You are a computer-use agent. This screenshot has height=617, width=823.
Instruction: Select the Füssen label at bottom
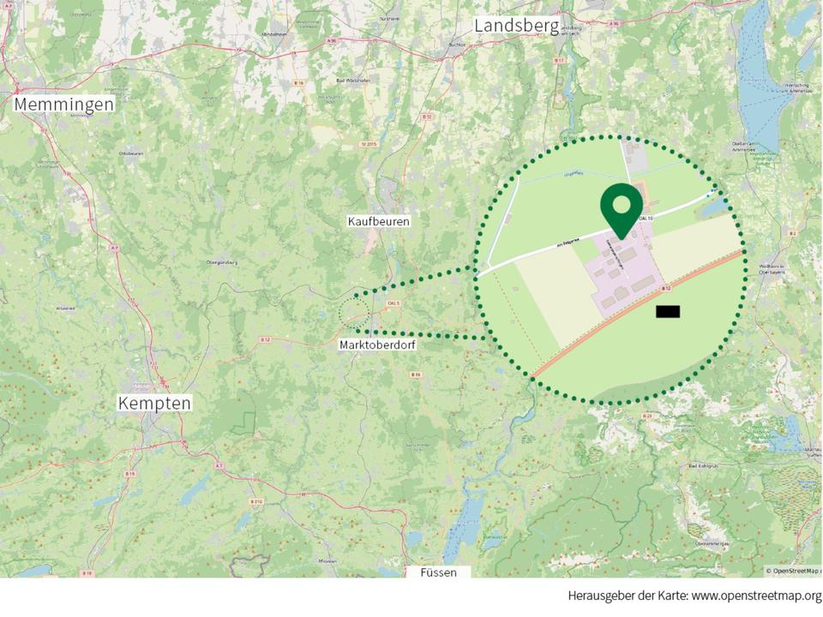(x=438, y=572)
